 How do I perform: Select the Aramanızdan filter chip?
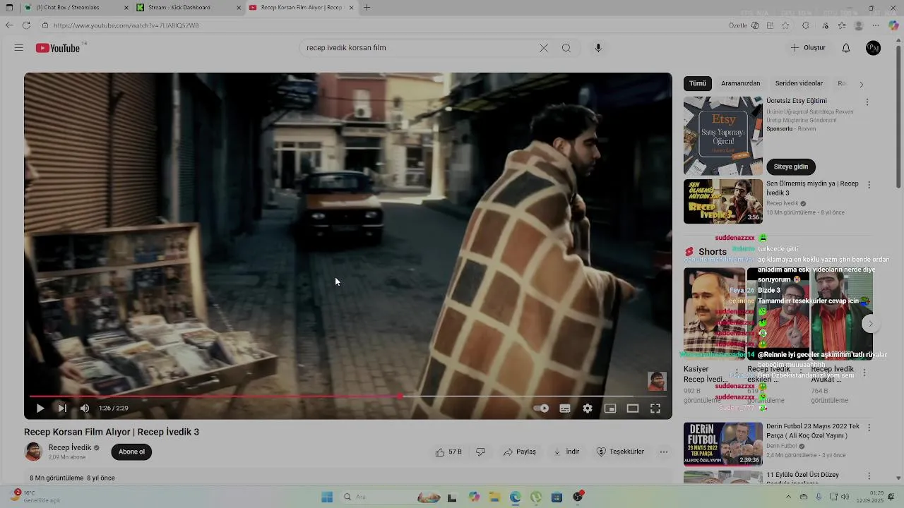pos(741,83)
